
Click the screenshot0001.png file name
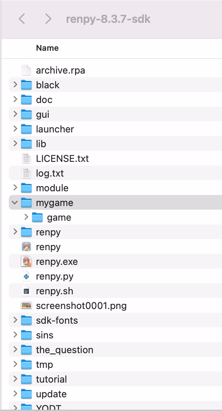[x=81, y=306]
